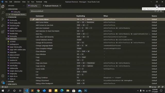Open the Run and Debug view
The width and height of the screenshot is (165, 93).
[3, 25]
